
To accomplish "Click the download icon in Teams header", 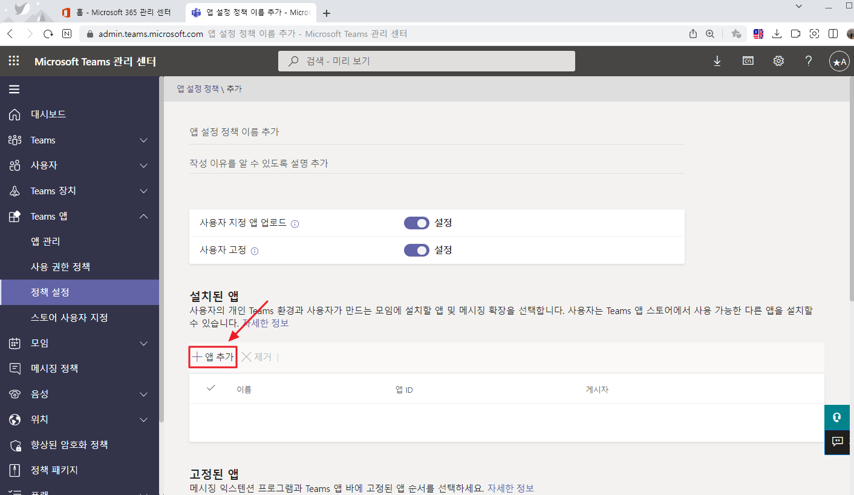I will 717,61.
